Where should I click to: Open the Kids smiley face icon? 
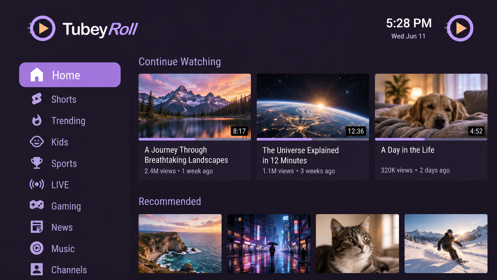point(37,142)
